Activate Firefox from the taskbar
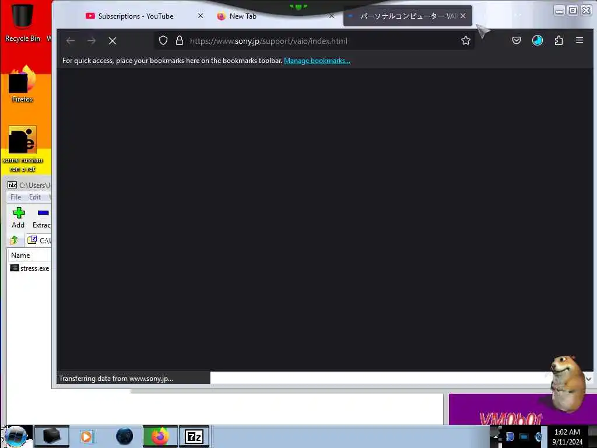 160,436
